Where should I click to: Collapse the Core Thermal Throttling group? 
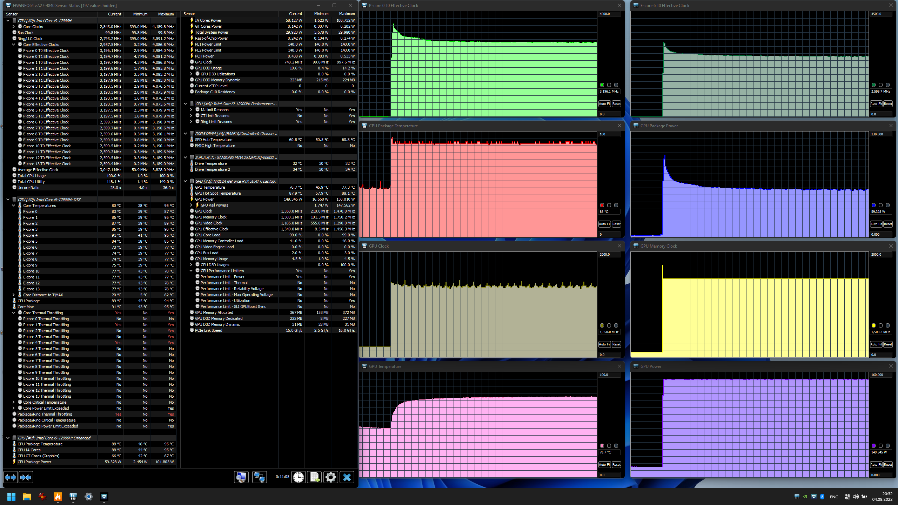pos(14,313)
